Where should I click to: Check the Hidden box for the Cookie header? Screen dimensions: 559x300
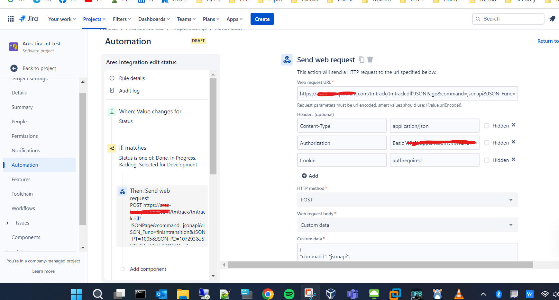point(487,160)
